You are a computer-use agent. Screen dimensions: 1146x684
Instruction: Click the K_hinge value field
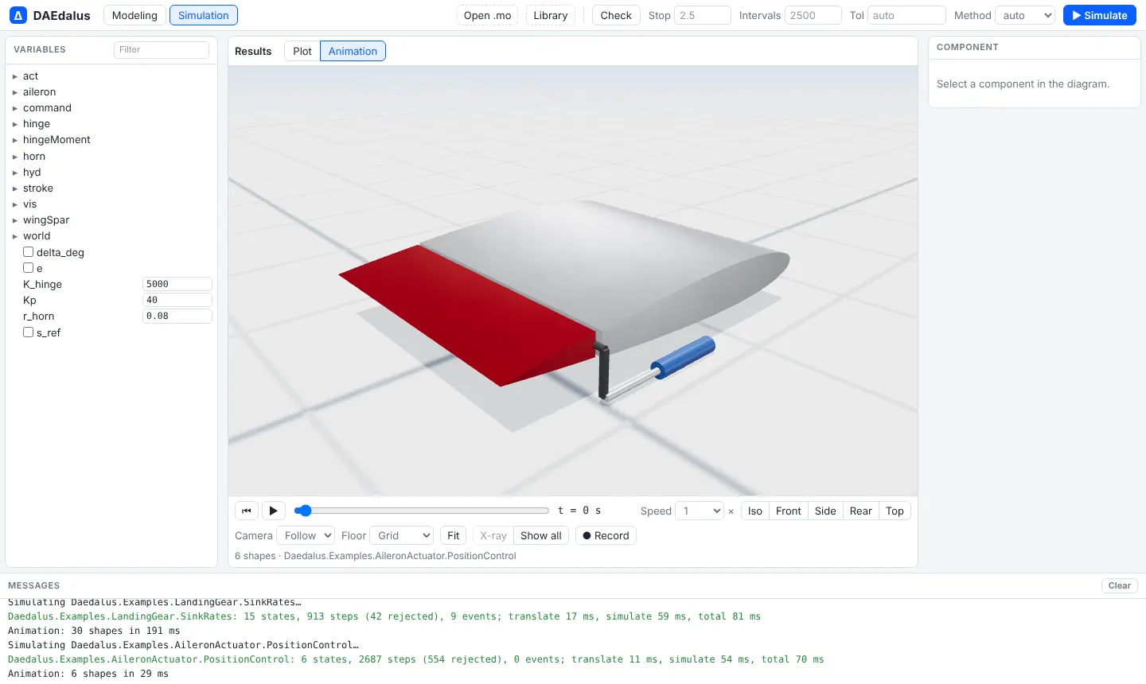[x=177, y=284]
